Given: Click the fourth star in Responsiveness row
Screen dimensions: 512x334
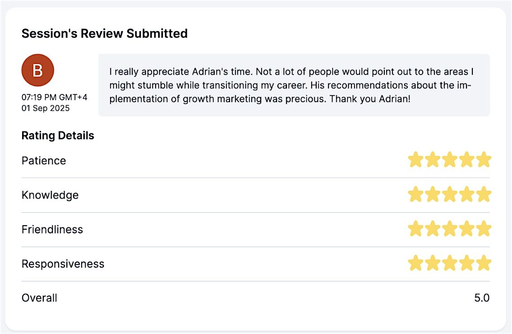Looking at the screenshot, I should [466, 263].
